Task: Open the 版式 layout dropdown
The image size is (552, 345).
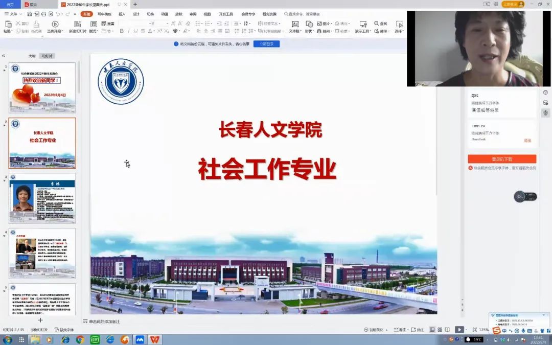Action: point(94,31)
